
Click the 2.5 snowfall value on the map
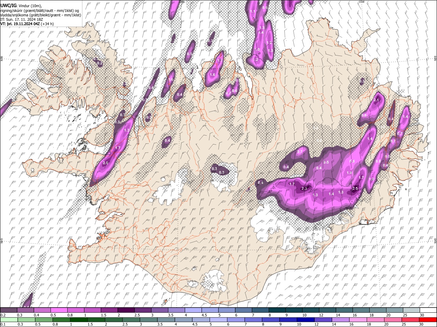355,188
